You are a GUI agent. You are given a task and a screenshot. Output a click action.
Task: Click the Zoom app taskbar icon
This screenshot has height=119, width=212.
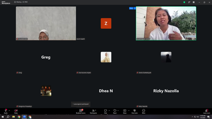25,117
